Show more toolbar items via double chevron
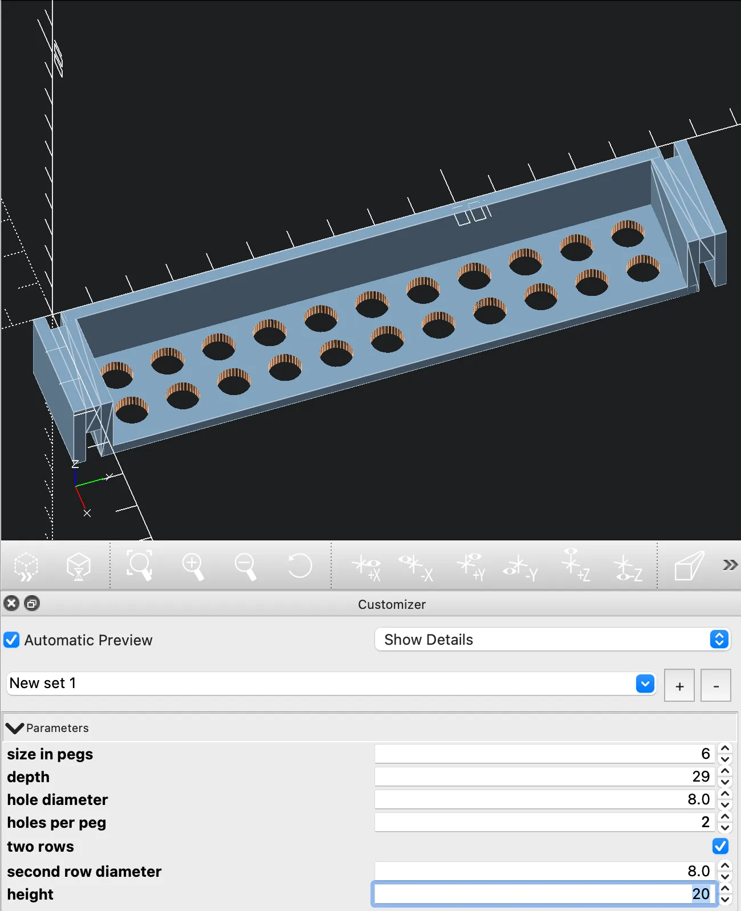The height and width of the screenshot is (911, 741). [730, 565]
